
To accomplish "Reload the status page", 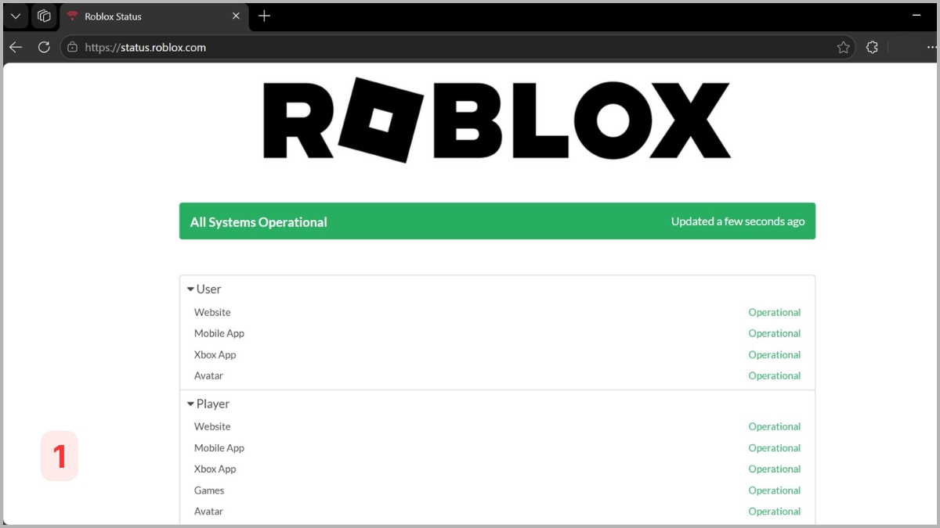I will [44, 47].
